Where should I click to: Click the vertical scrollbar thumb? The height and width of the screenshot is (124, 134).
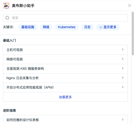tap(133, 34)
